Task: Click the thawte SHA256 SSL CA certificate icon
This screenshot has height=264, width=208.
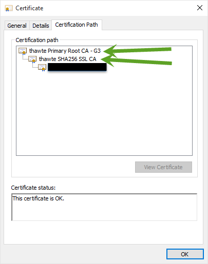Action: point(32,59)
